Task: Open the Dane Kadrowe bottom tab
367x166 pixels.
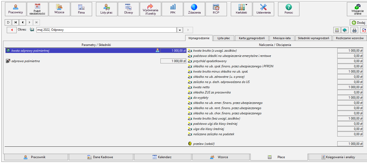Action: (101, 157)
